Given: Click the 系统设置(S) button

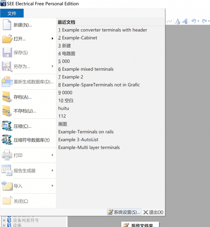Looking at the screenshot, I should (x=124, y=212).
